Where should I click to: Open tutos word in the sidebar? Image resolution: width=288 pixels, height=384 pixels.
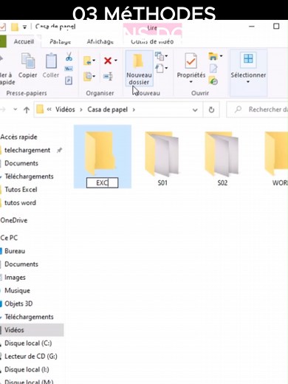(x=20, y=203)
